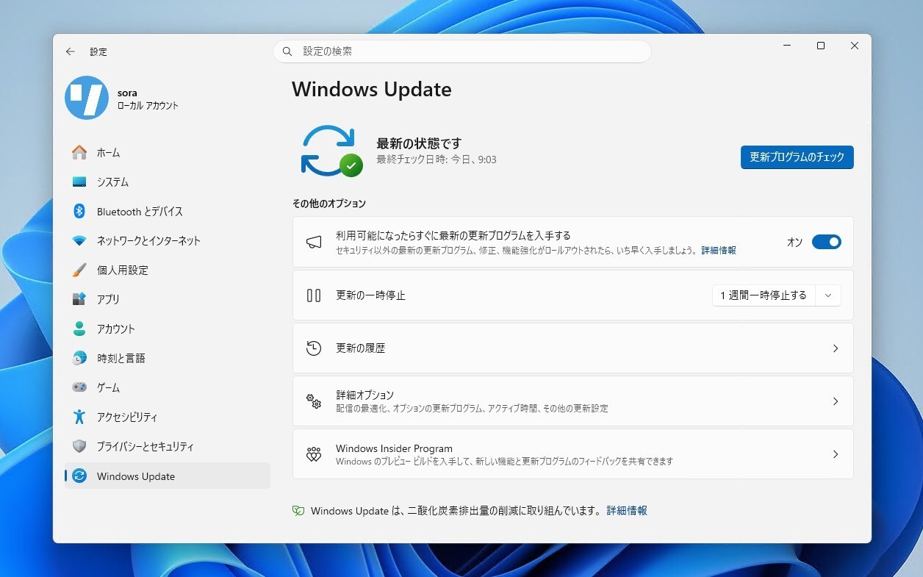Click the large update status sync icon
Viewport: 923px width, 577px height.
tap(331, 151)
